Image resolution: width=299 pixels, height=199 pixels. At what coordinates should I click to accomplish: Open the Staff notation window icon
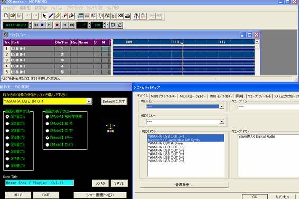pyautogui.click(x=101, y=16)
